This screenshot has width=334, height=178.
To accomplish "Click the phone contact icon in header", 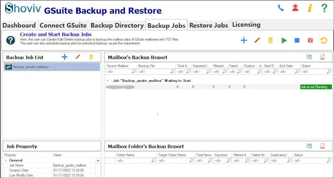I will click(x=281, y=8).
